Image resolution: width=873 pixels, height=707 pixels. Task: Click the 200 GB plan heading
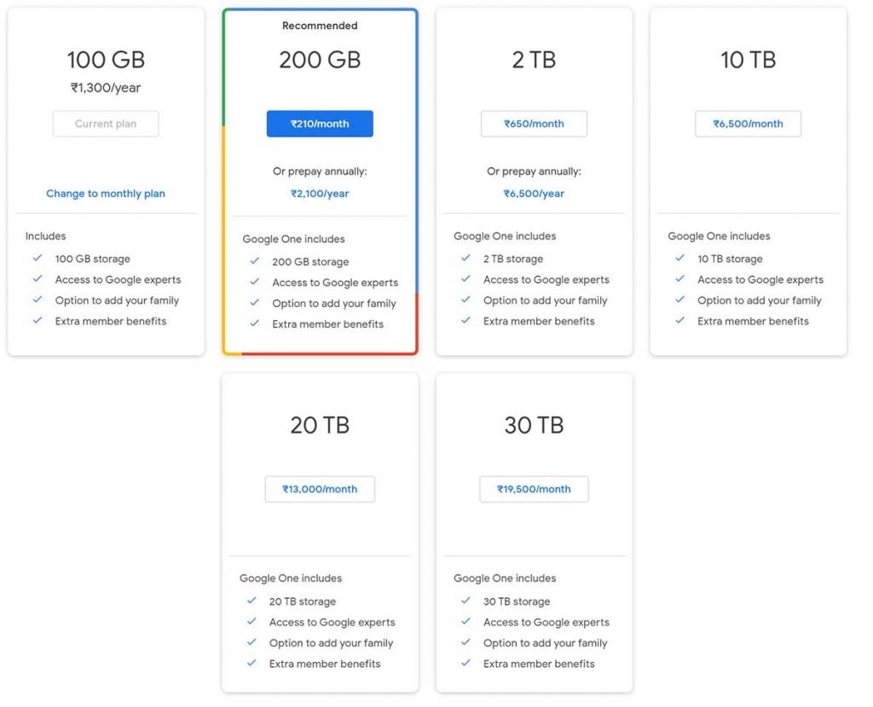tap(320, 60)
